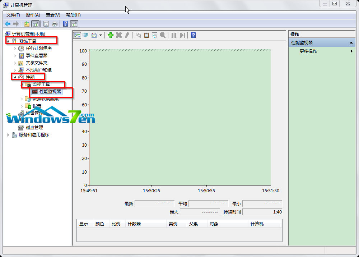Select 磁盘管理 in the tree
The width and height of the screenshot is (359, 257).
[34, 128]
